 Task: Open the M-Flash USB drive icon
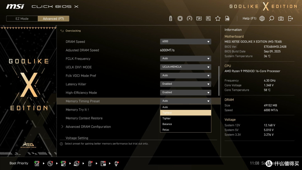[x=171, y=18]
